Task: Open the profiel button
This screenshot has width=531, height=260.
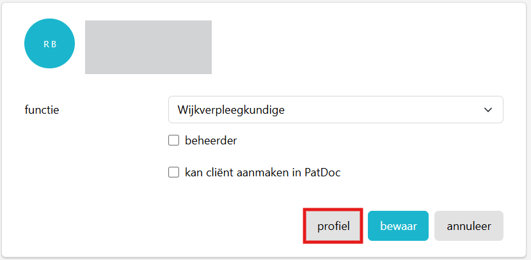Action: pyautogui.click(x=333, y=226)
